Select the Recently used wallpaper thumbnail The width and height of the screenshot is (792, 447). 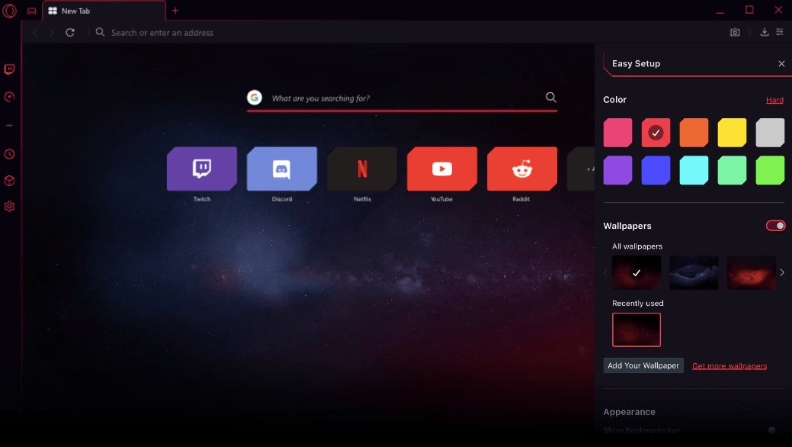[x=636, y=330]
